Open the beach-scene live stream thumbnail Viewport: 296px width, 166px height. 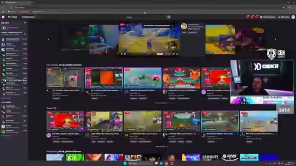(259, 121)
